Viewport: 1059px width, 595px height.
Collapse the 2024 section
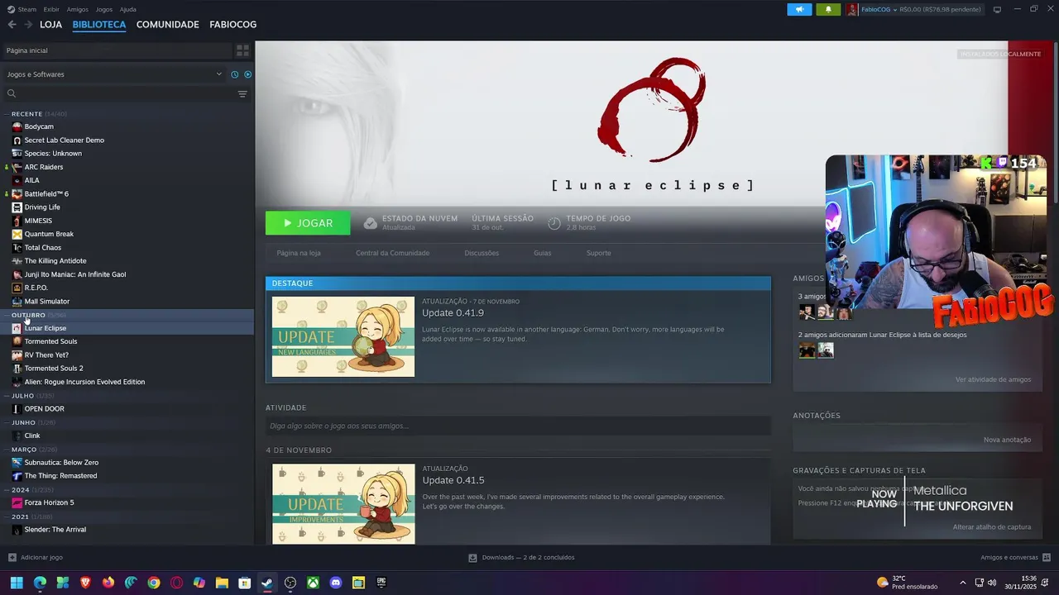coord(7,490)
